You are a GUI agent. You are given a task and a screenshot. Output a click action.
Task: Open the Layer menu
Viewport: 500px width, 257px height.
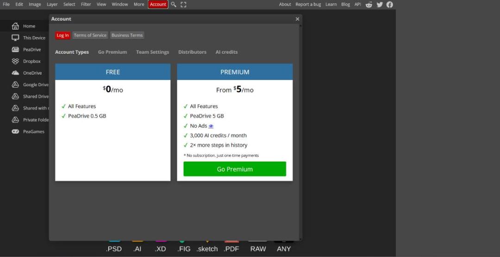pyautogui.click(x=52, y=5)
